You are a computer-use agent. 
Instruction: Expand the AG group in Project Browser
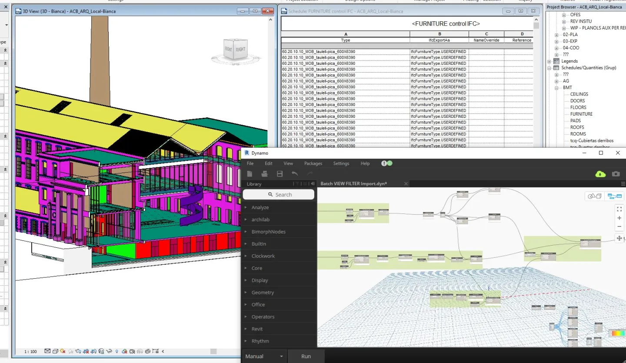point(556,81)
